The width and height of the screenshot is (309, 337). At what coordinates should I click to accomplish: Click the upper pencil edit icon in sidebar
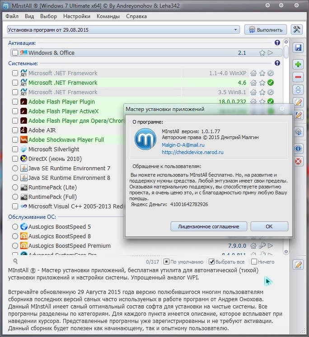pyautogui.click(x=298, y=102)
